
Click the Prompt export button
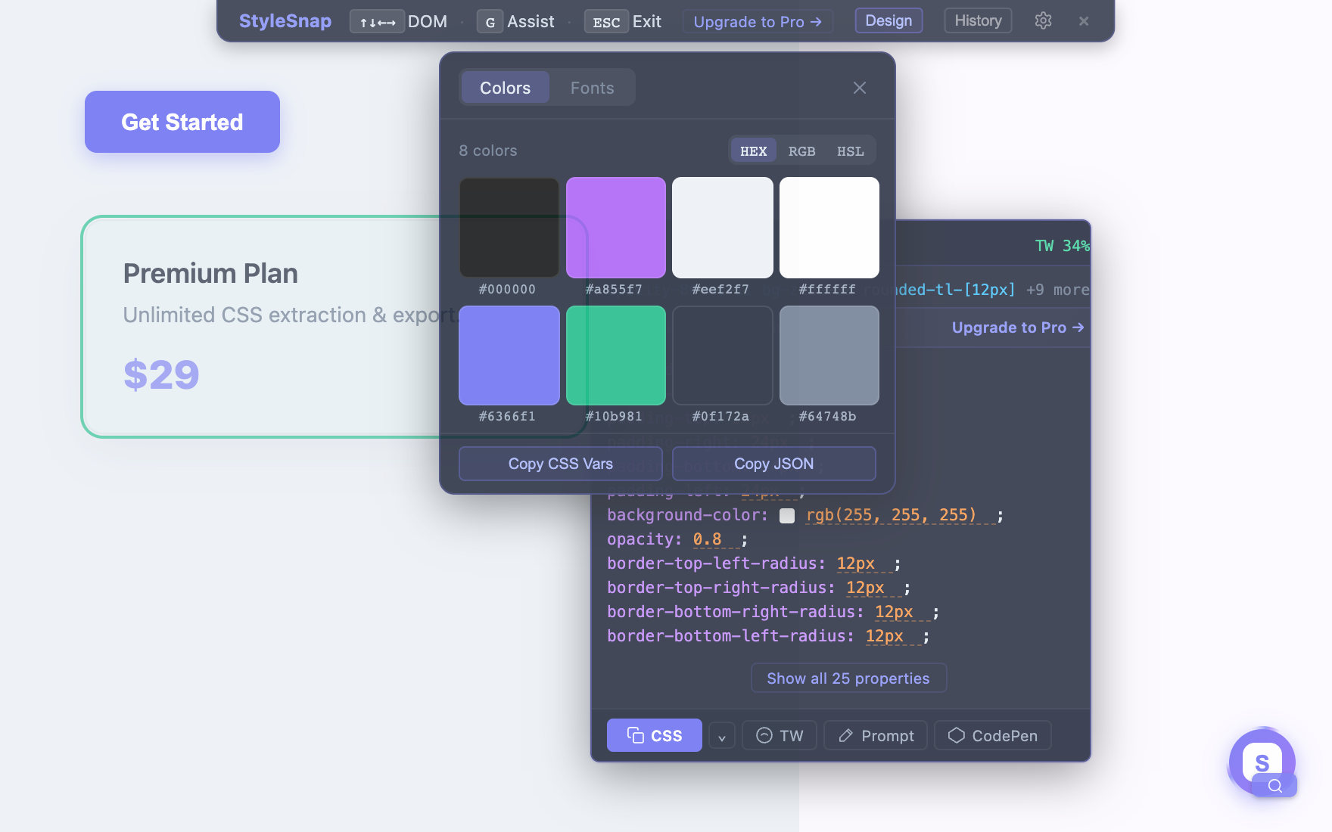click(876, 736)
